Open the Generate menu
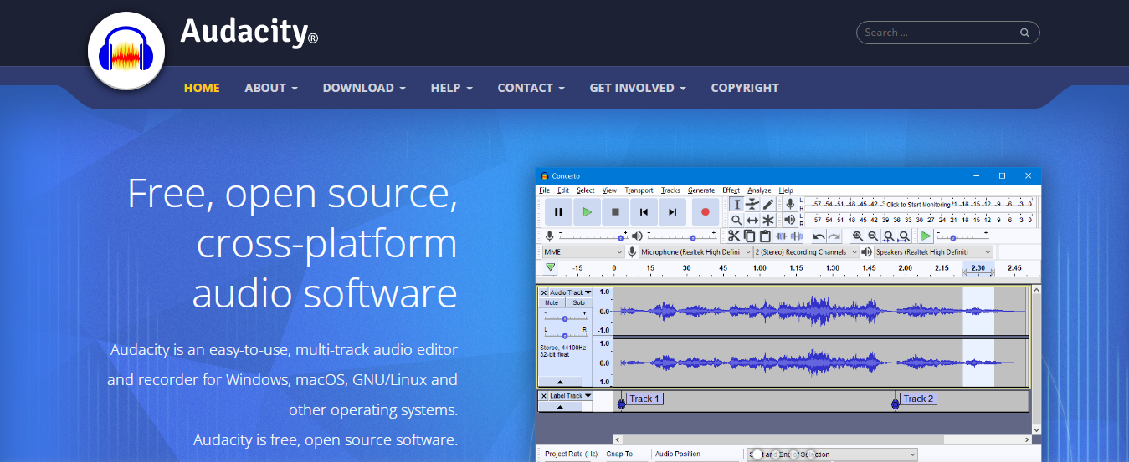The width and height of the screenshot is (1129, 462). point(701,190)
